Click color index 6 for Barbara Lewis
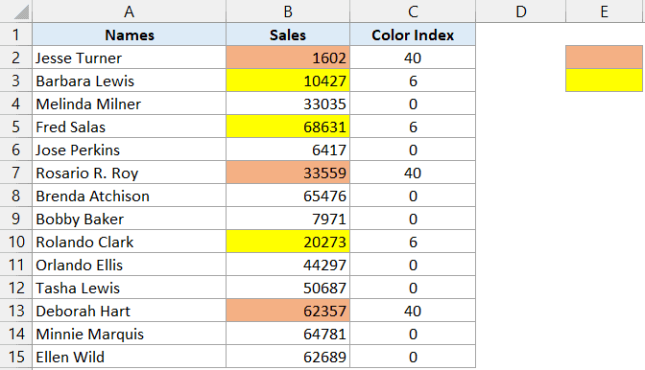The image size is (645, 370). click(x=413, y=81)
